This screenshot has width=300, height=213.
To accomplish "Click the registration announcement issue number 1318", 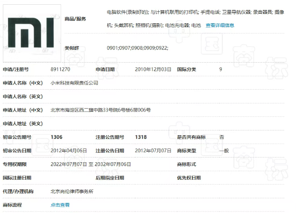I will point(141,137).
